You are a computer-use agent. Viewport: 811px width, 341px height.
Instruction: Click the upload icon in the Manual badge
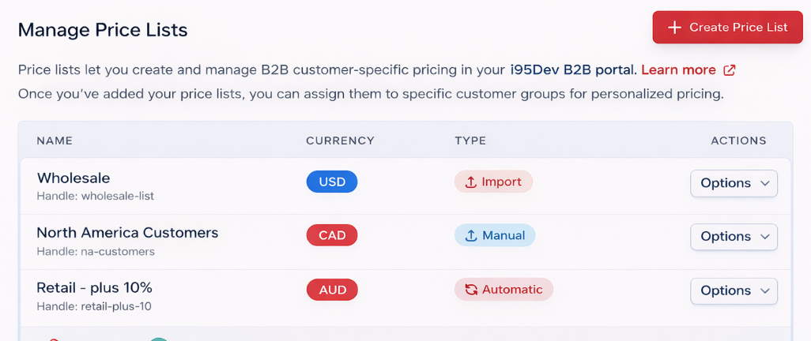point(470,235)
